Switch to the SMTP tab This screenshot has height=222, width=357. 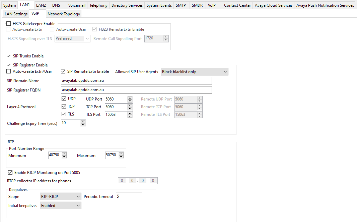tap(181, 5)
